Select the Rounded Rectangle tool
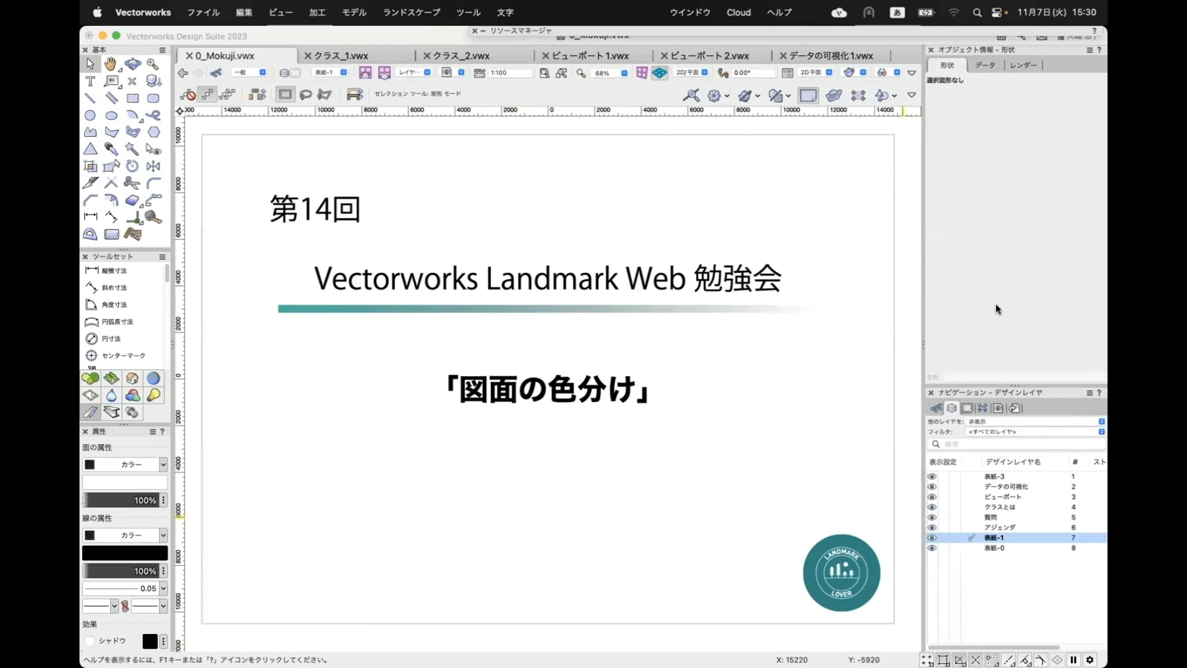This screenshot has width=1187, height=668. tap(153, 98)
